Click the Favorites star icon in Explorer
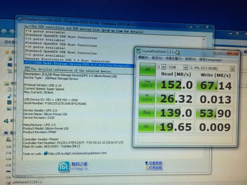The image size is (247, 185). click(7, 52)
